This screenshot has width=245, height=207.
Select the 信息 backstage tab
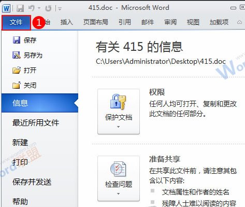(40, 103)
